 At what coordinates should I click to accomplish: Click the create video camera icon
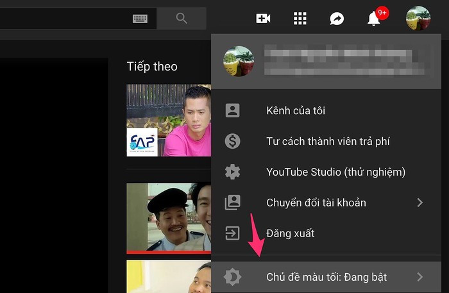point(263,19)
